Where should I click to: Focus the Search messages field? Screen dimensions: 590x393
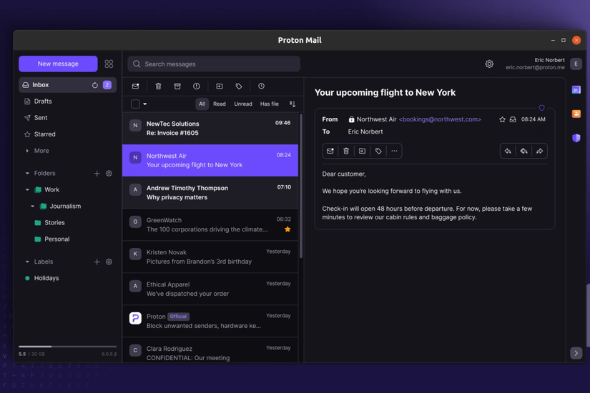[214, 64]
